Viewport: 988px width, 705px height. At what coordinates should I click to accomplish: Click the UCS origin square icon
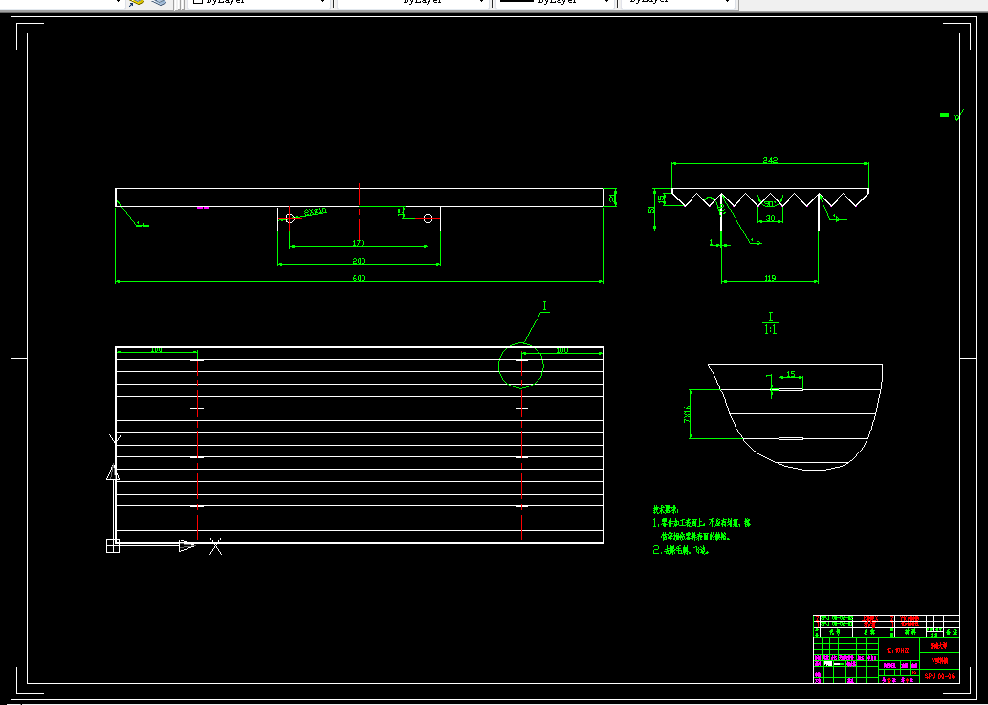pyautogui.click(x=112, y=545)
